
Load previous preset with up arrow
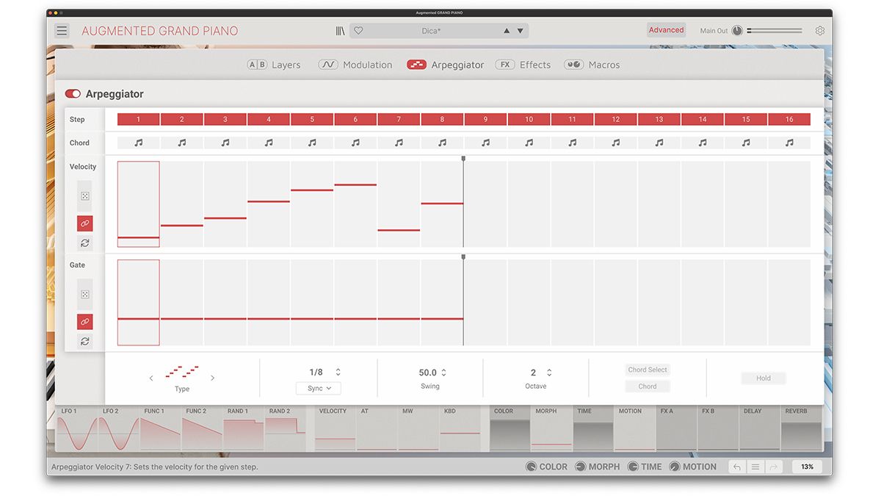pyautogui.click(x=507, y=31)
